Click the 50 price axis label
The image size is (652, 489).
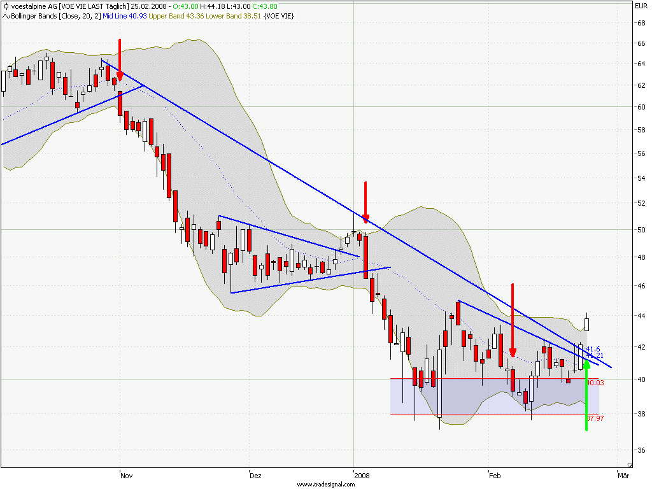click(641, 229)
